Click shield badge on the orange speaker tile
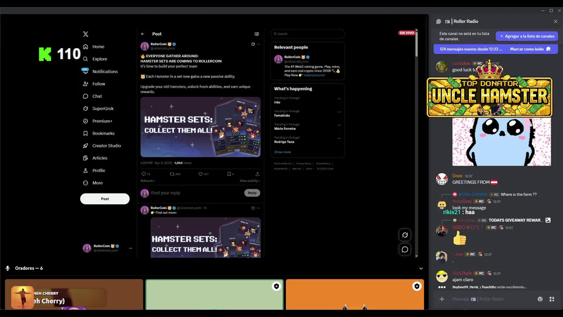This screenshot has width=563, height=317. [x=417, y=286]
